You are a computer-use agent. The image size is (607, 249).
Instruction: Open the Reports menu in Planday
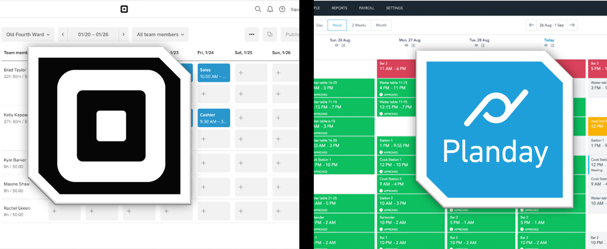coord(340,8)
